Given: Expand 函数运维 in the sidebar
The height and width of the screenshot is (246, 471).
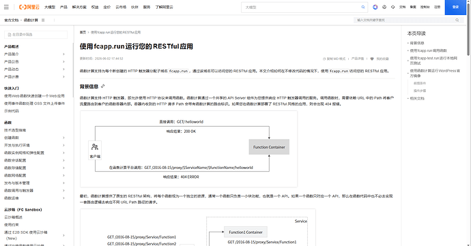Looking at the screenshot, I should (x=63, y=198).
